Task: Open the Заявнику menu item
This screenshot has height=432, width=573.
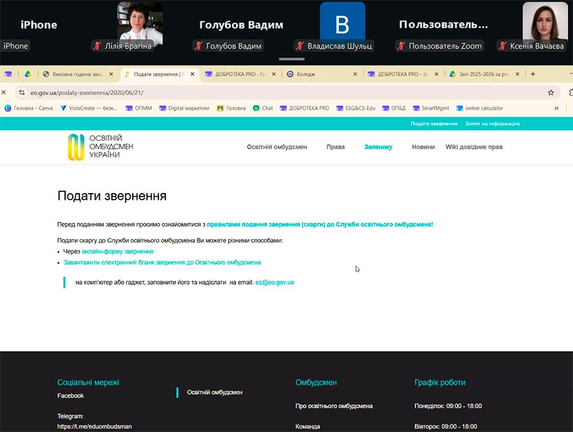Action: (378, 146)
